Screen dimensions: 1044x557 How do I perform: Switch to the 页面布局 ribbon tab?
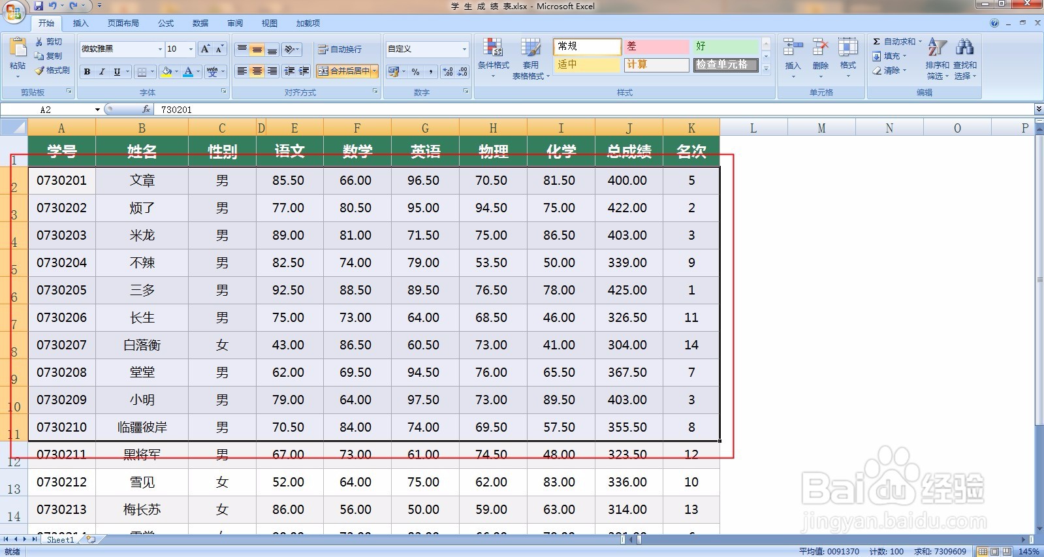pos(123,23)
